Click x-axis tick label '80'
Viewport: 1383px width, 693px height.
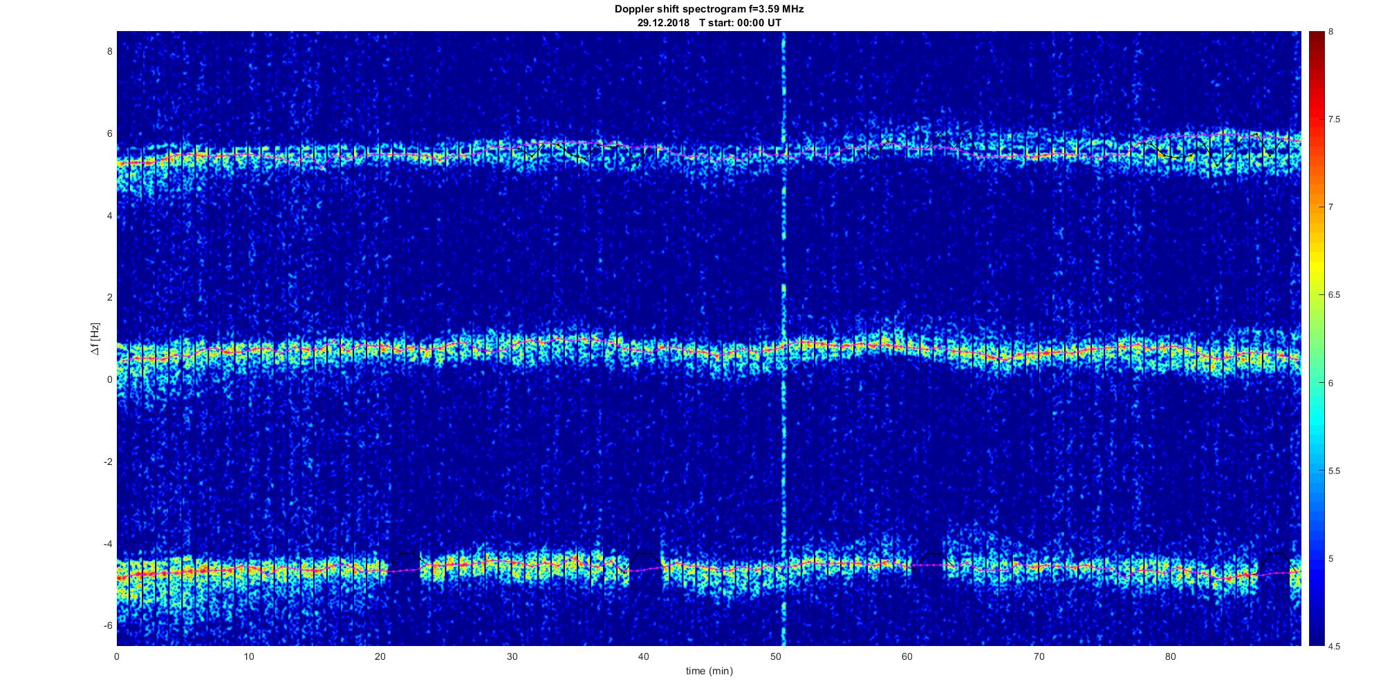click(x=1171, y=656)
